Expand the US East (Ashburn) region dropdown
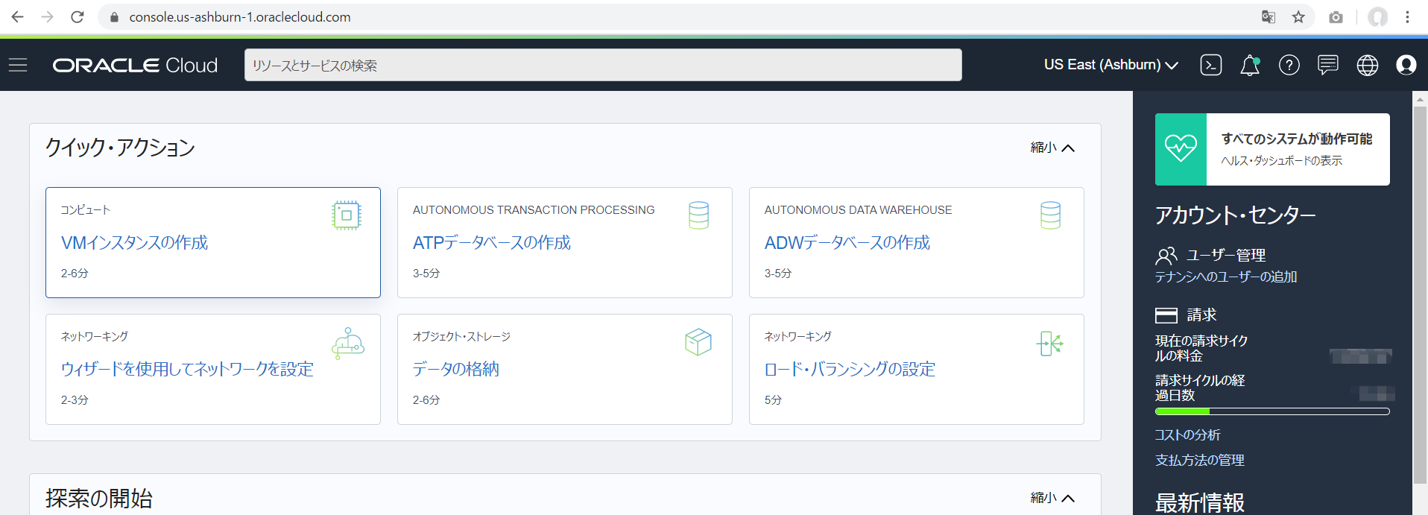The image size is (1428, 515). point(1111,65)
